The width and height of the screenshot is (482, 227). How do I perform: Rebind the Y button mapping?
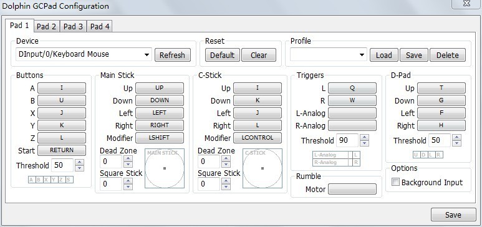click(x=62, y=125)
